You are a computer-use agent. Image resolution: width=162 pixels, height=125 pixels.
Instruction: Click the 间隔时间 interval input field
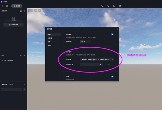(x=85, y=41)
